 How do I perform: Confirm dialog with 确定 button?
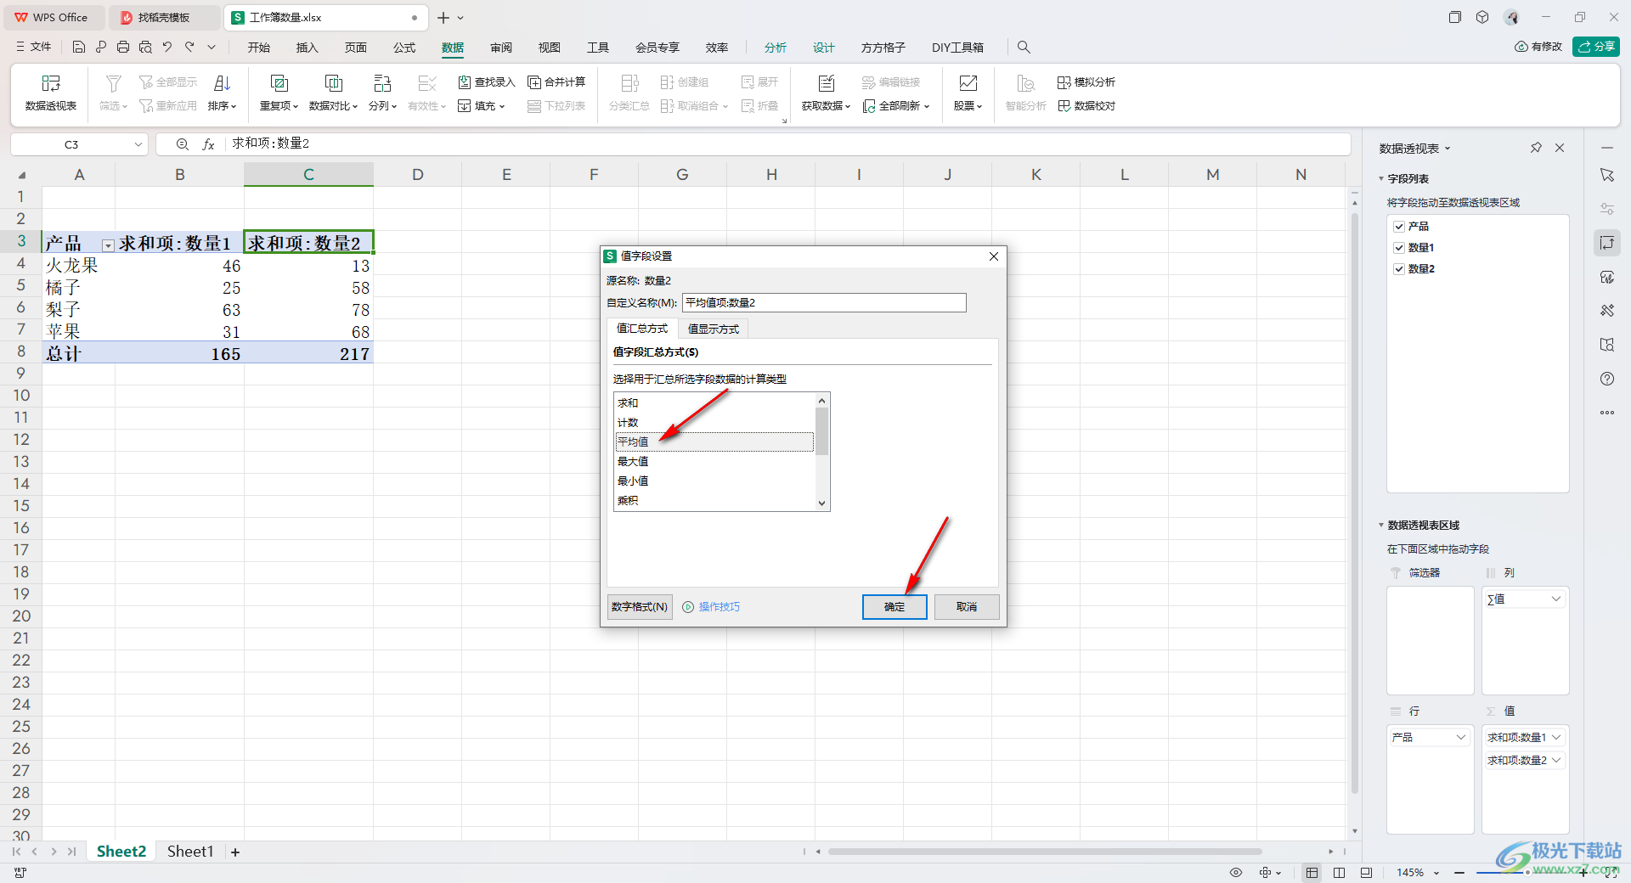(895, 607)
